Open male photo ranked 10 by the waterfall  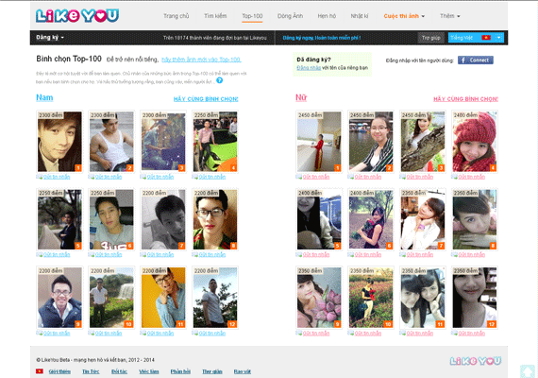coord(111,298)
